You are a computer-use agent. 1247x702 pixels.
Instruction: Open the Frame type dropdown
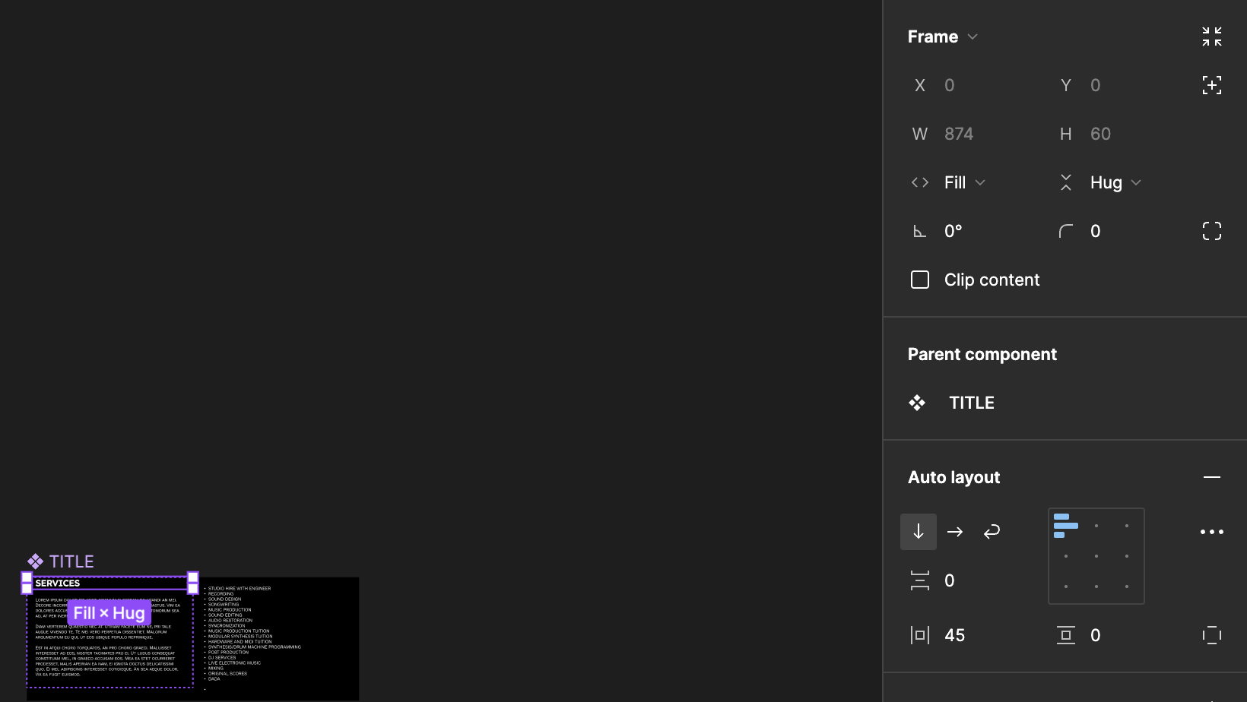[x=942, y=36]
